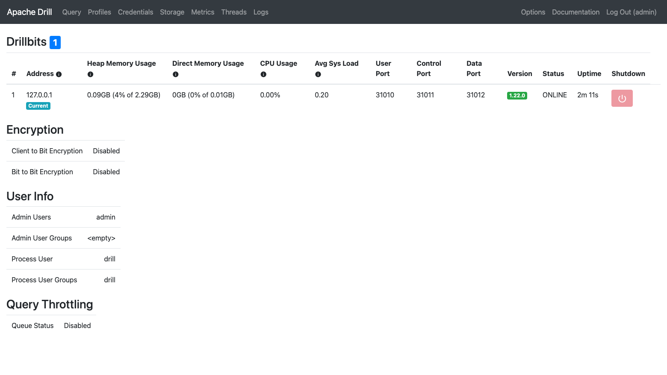Click the Process User Groups label
Screen dimensions: 667x375
pos(44,280)
